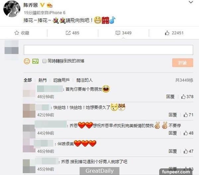Click the orange 評論 submit button

[183, 63]
